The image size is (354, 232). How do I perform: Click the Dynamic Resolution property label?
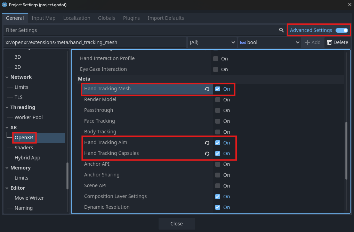pos(107,207)
